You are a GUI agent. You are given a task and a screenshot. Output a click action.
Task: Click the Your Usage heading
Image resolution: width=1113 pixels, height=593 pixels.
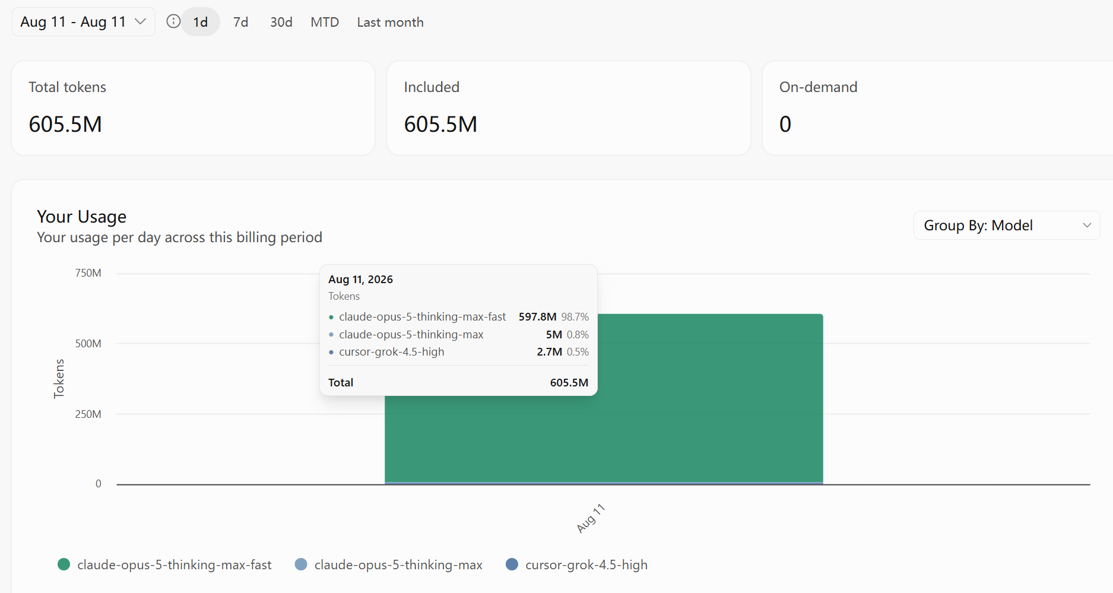(82, 217)
